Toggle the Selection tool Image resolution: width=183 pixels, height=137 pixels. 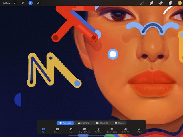[x=31, y=3]
